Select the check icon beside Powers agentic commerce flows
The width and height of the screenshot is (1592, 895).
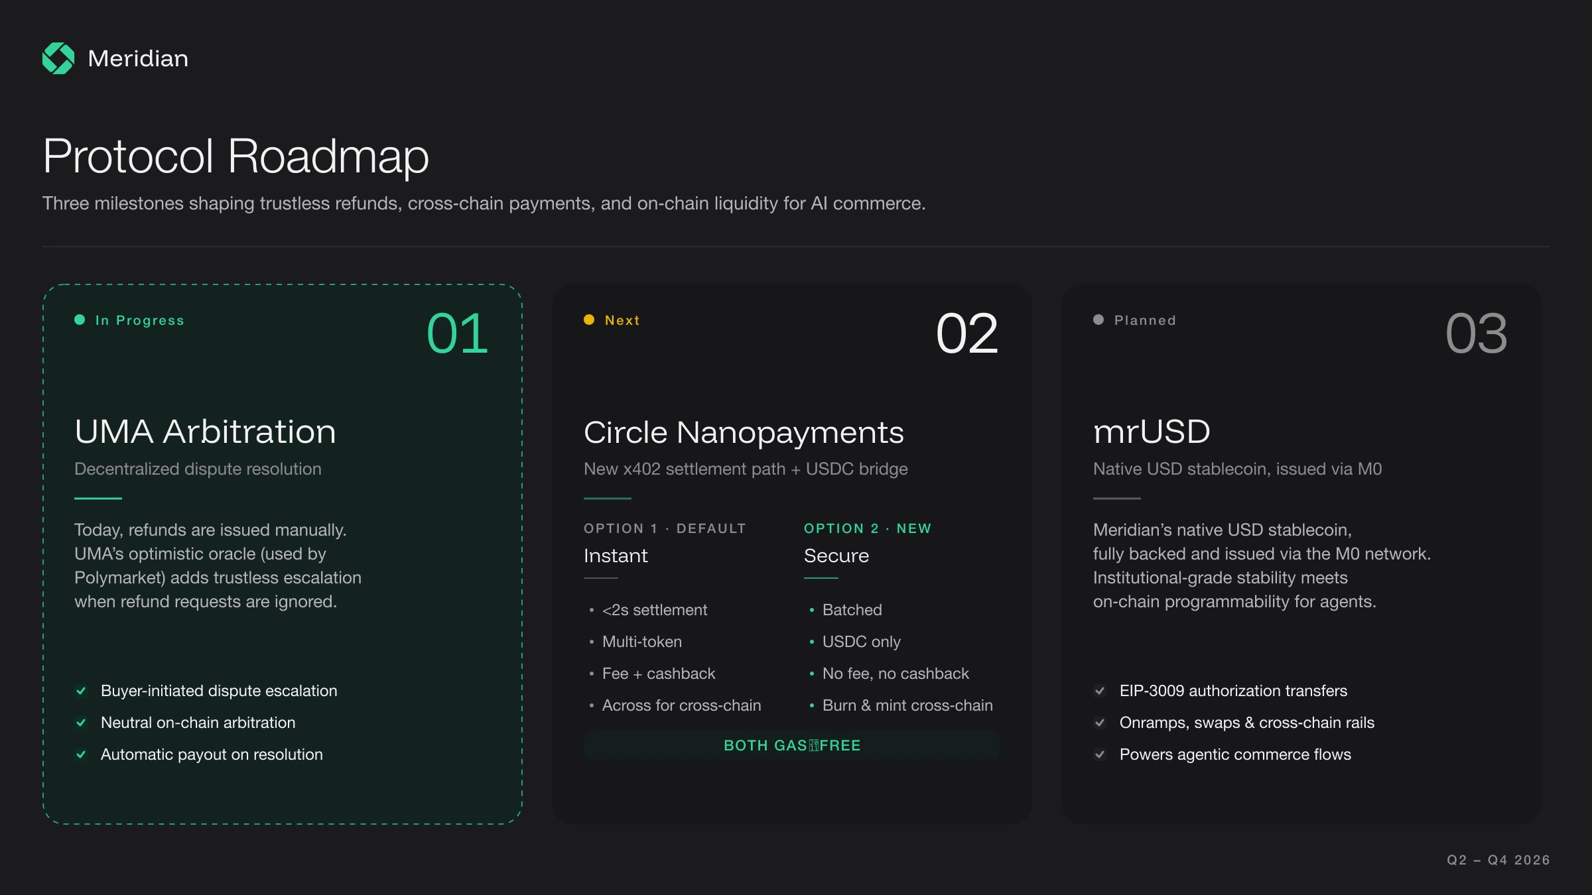coord(1100,754)
